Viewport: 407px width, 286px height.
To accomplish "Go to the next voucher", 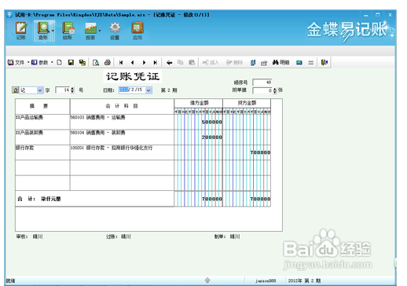I will coord(144,63).
